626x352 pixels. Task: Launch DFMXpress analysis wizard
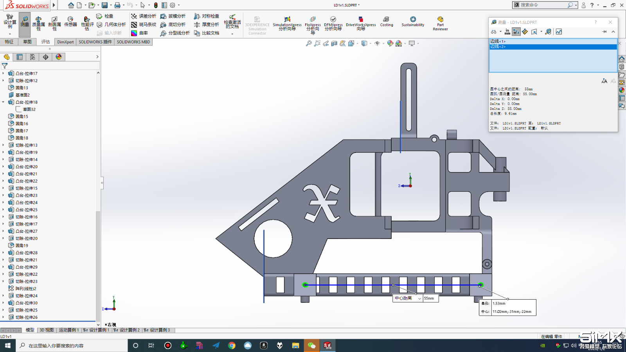tap(333, 23)
